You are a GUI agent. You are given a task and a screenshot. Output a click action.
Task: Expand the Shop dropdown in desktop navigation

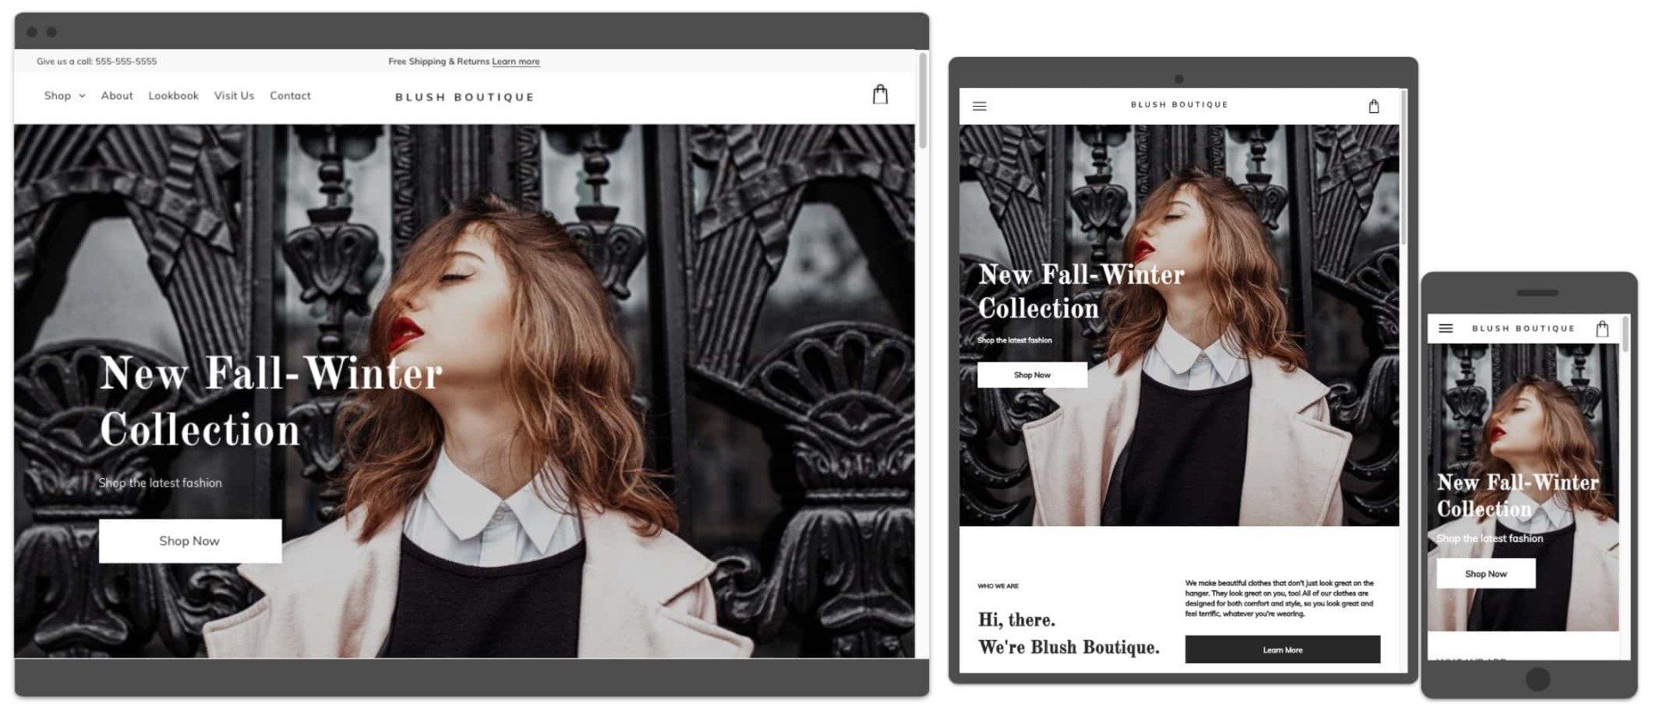pos(65,96)
